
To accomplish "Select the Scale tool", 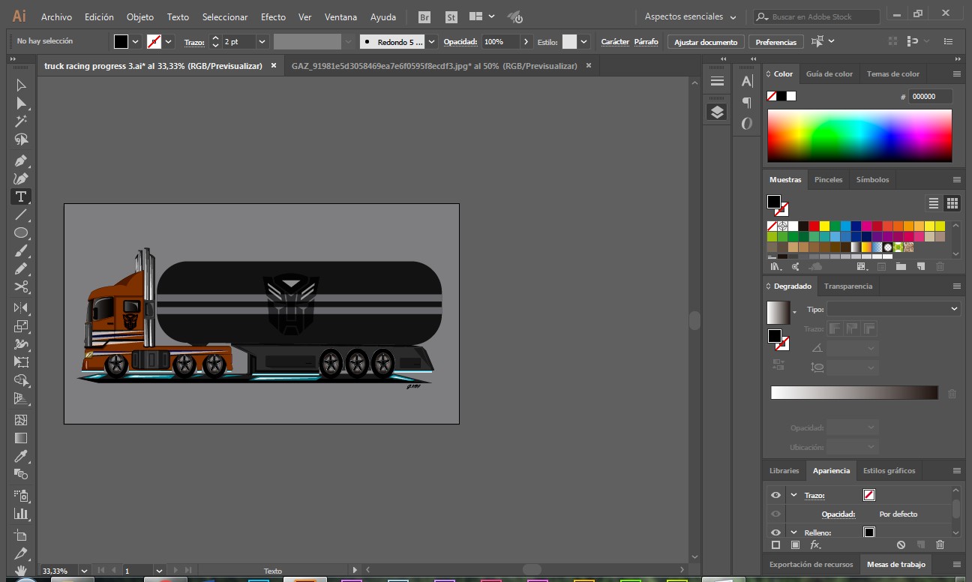I will (21, 326).
